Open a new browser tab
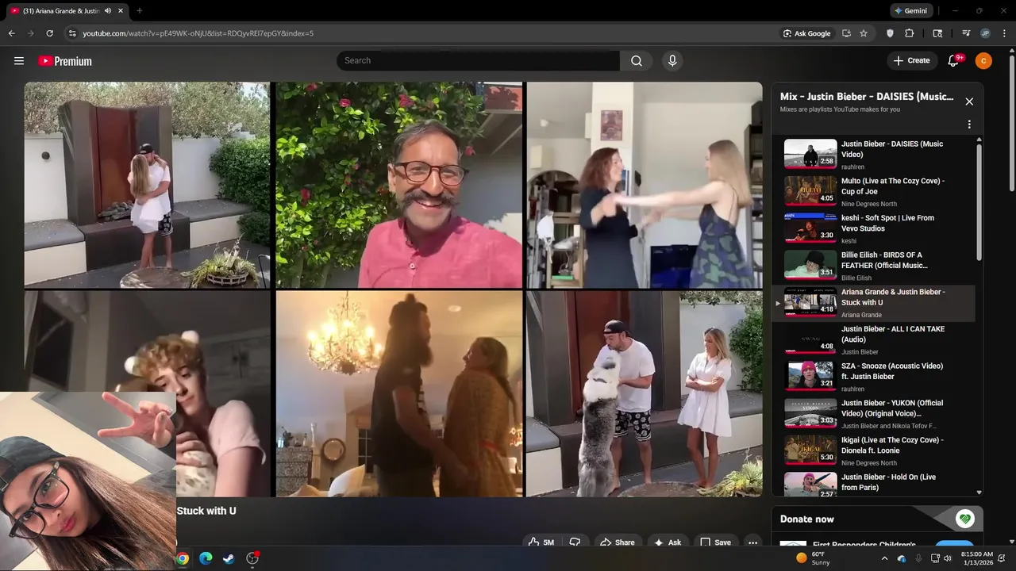Screen dimensions: 1016x571 click(140, 10)
